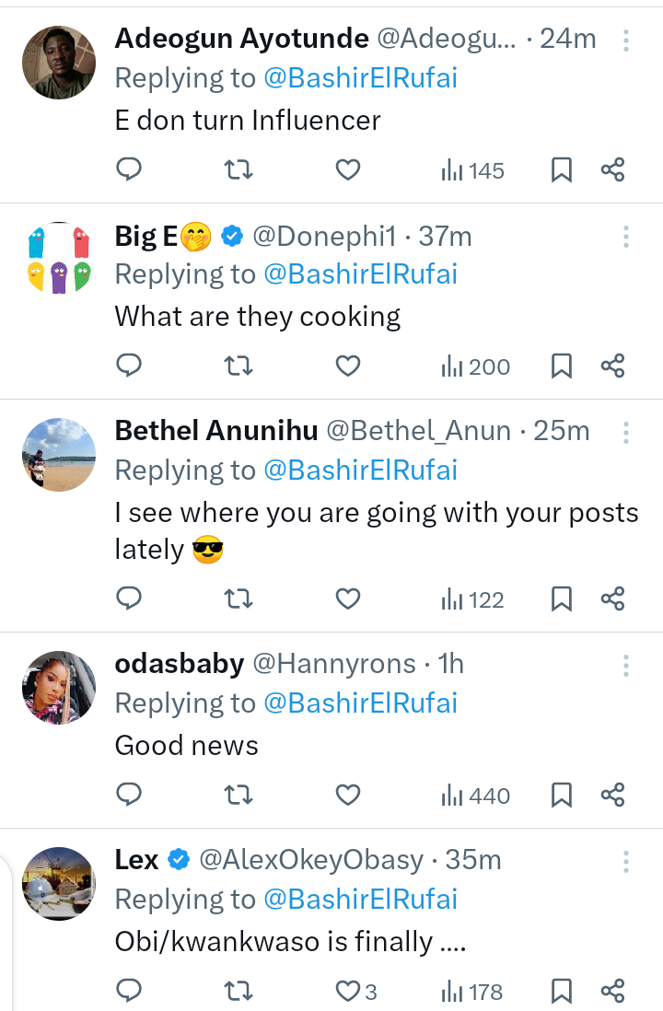This screenshot has width=663, height=1011.
Task: Retweet odasbaby's "Good news" post
Action: point(238,796)
